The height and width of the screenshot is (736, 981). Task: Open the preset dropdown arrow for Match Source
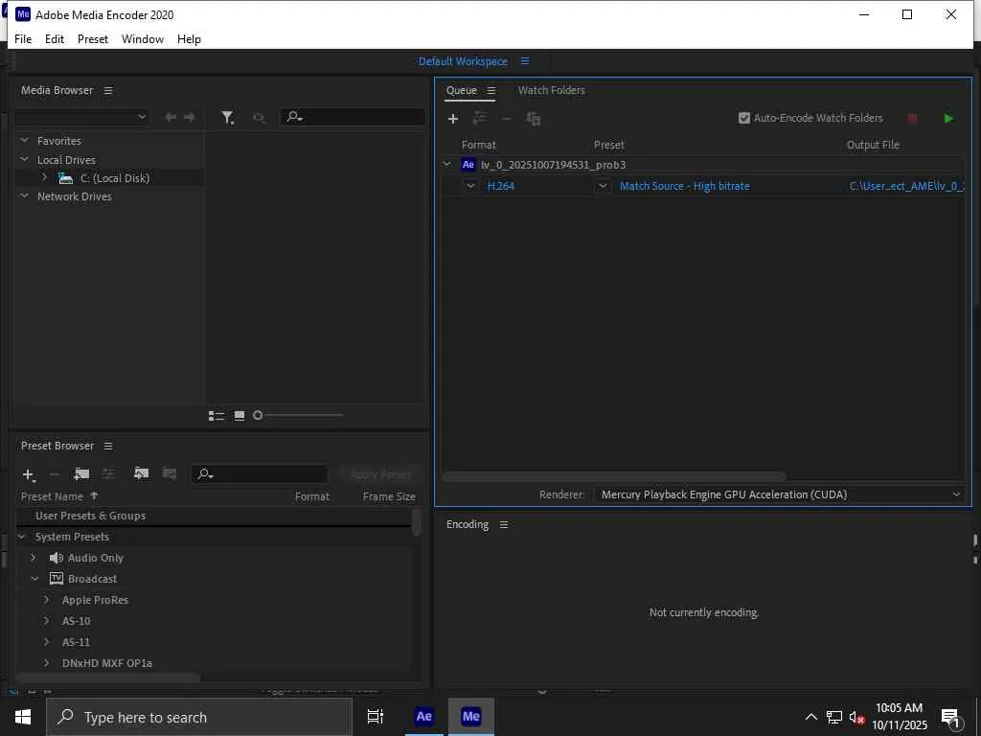[603, 186]
